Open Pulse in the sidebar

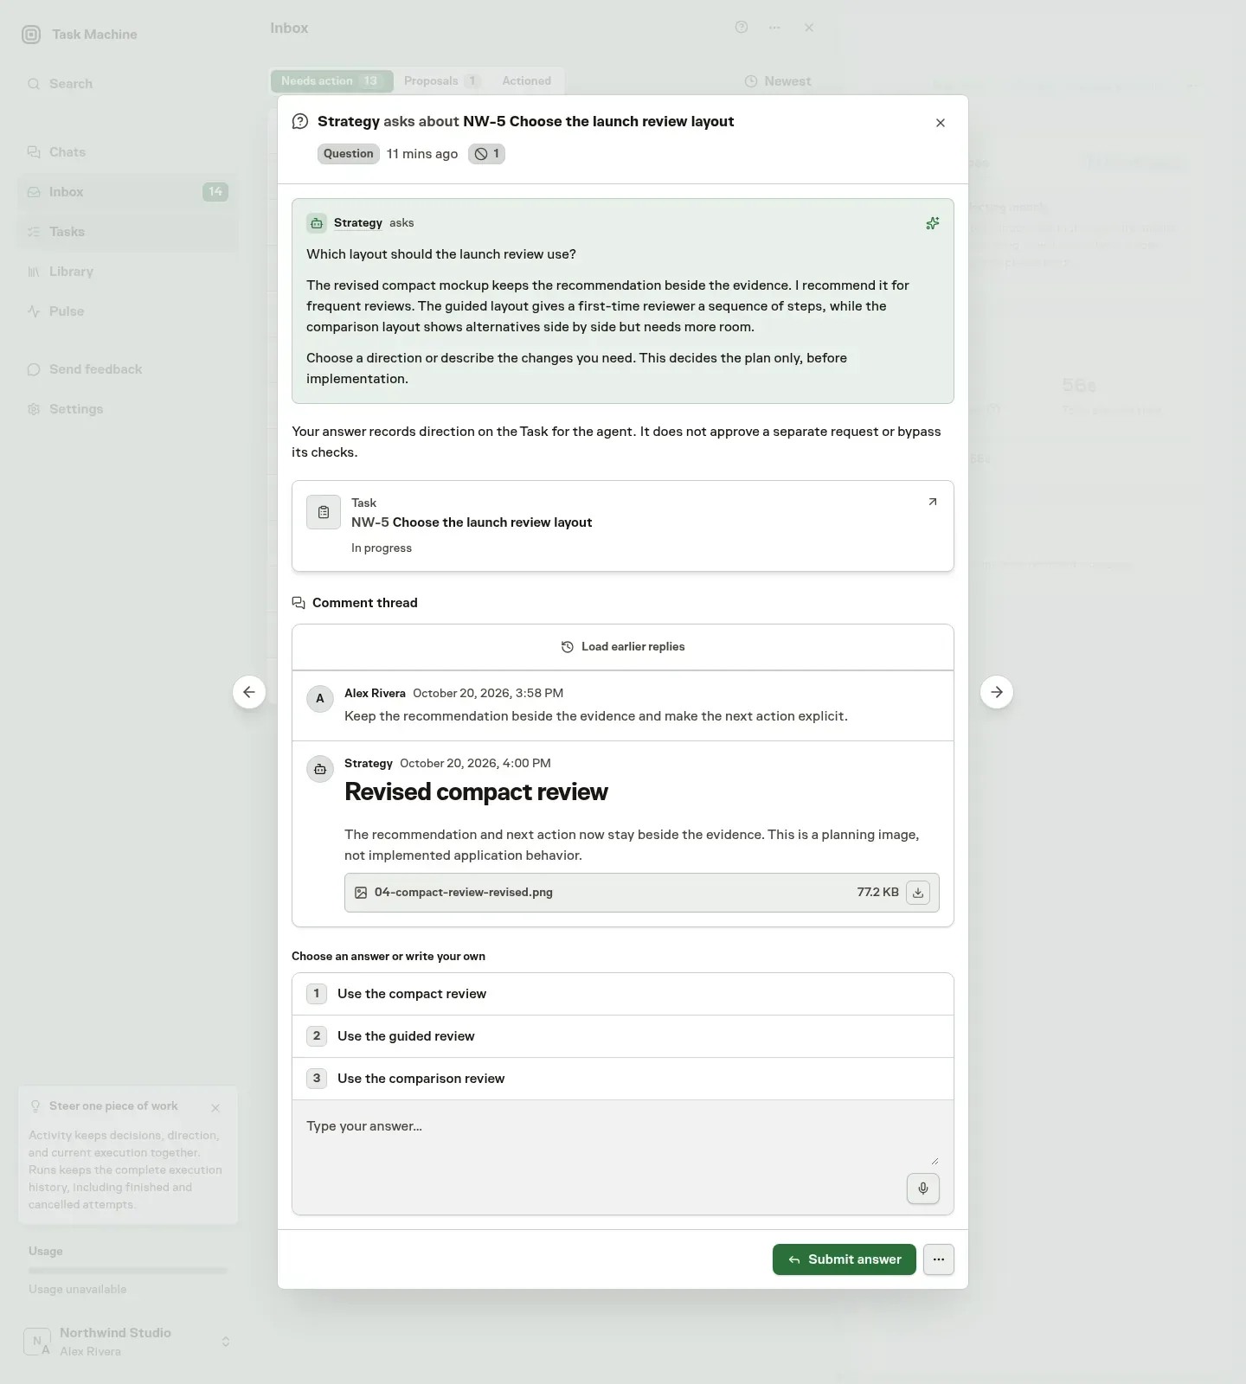pyautogui.click(x=128, y=311)
